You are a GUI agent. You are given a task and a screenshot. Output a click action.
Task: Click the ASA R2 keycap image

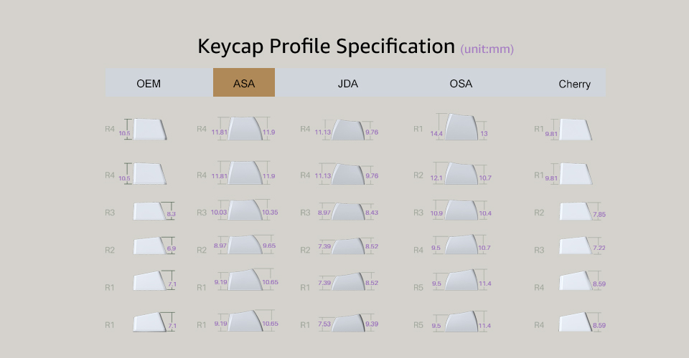pyautogui.click(x=245, y=246)
